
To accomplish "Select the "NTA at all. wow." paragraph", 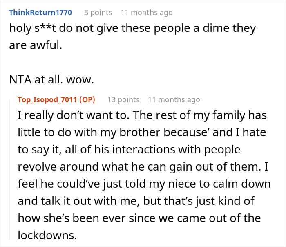I will pyautogui.click(x=51, y=80).
